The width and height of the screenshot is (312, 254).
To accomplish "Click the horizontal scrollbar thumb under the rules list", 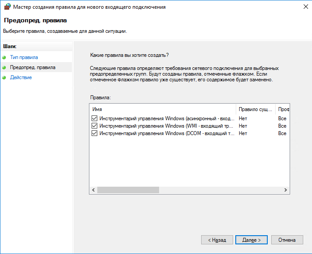I will [127, 190].
